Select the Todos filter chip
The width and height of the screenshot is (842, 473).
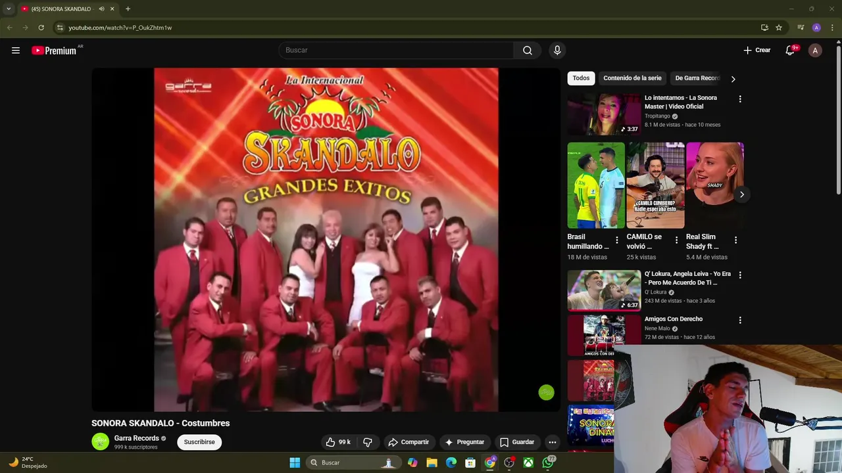click(581, 78)
